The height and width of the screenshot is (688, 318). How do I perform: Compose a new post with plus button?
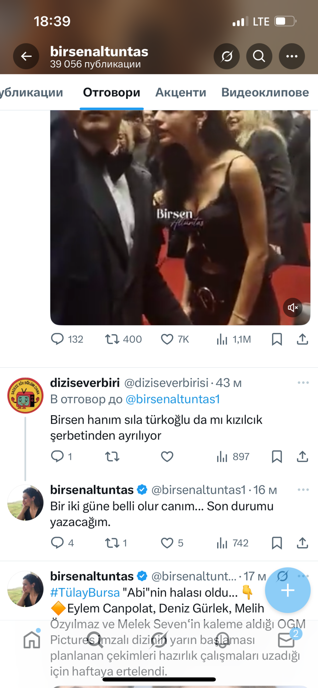[287, 590]
